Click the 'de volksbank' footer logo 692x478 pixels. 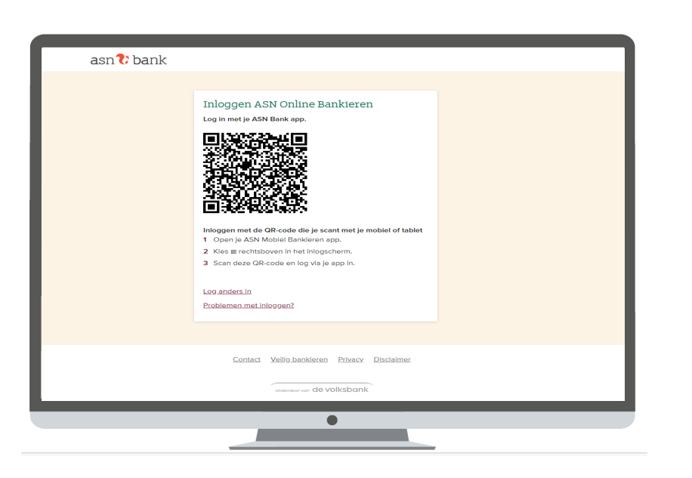coord(322,389)
